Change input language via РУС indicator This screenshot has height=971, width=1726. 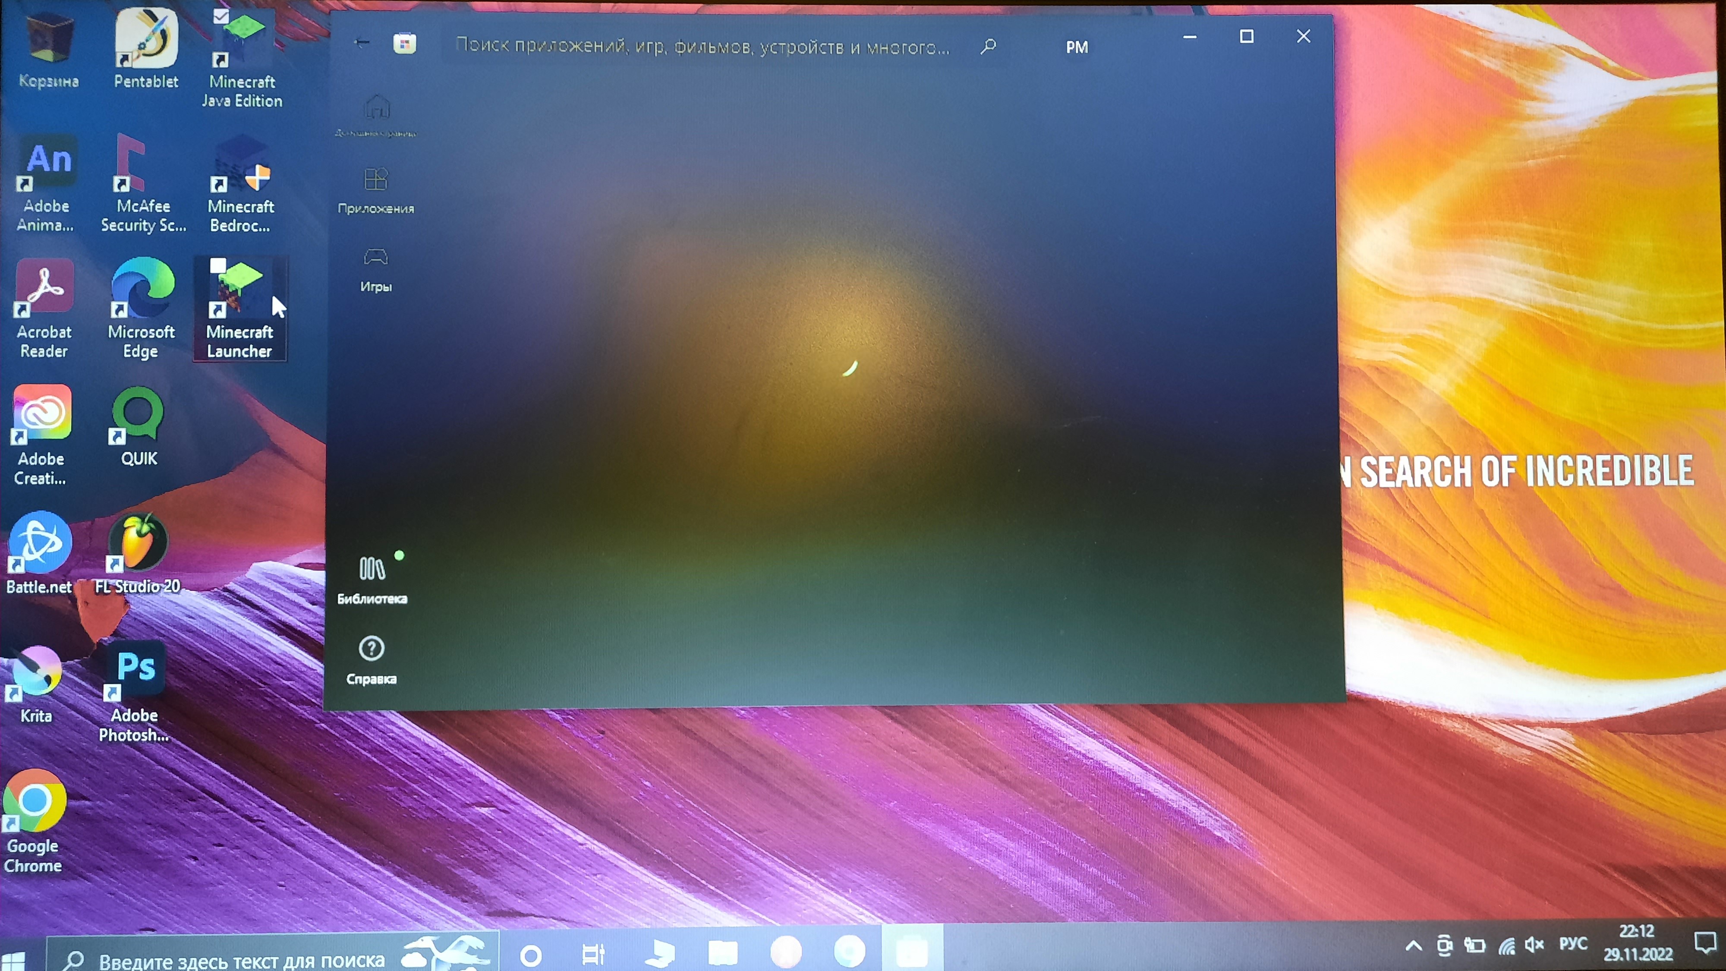[x=1572, y=944]
